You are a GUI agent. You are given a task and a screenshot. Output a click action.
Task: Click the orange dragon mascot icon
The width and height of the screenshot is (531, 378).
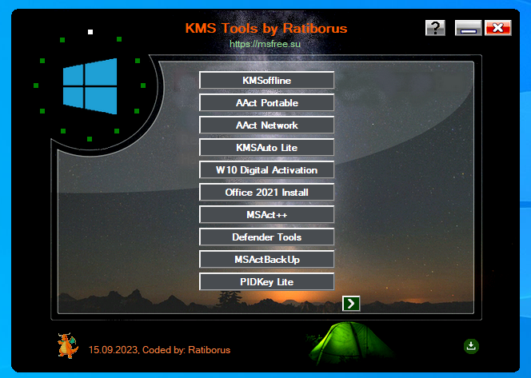tap(67, 346)
